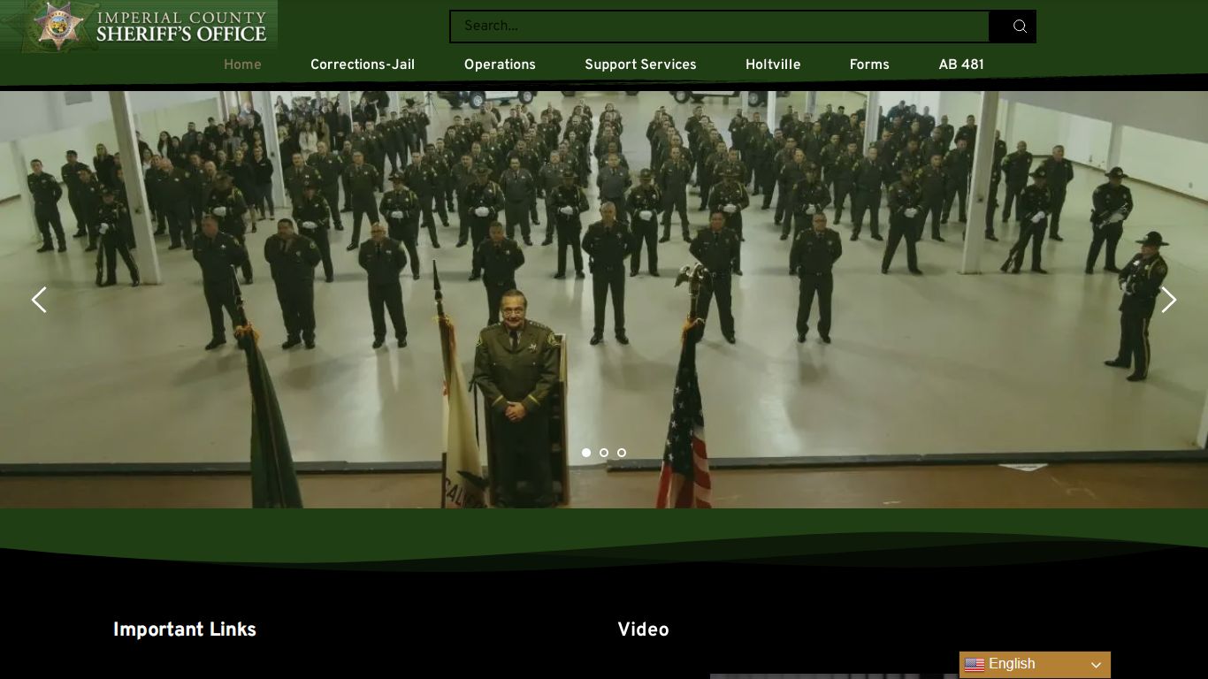Open the Corrections-Jail menu
The image size is (1208, 679).
(x=363, y=65)
